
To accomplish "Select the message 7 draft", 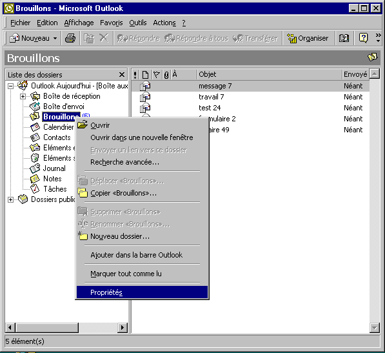I will tap(250, 86).
